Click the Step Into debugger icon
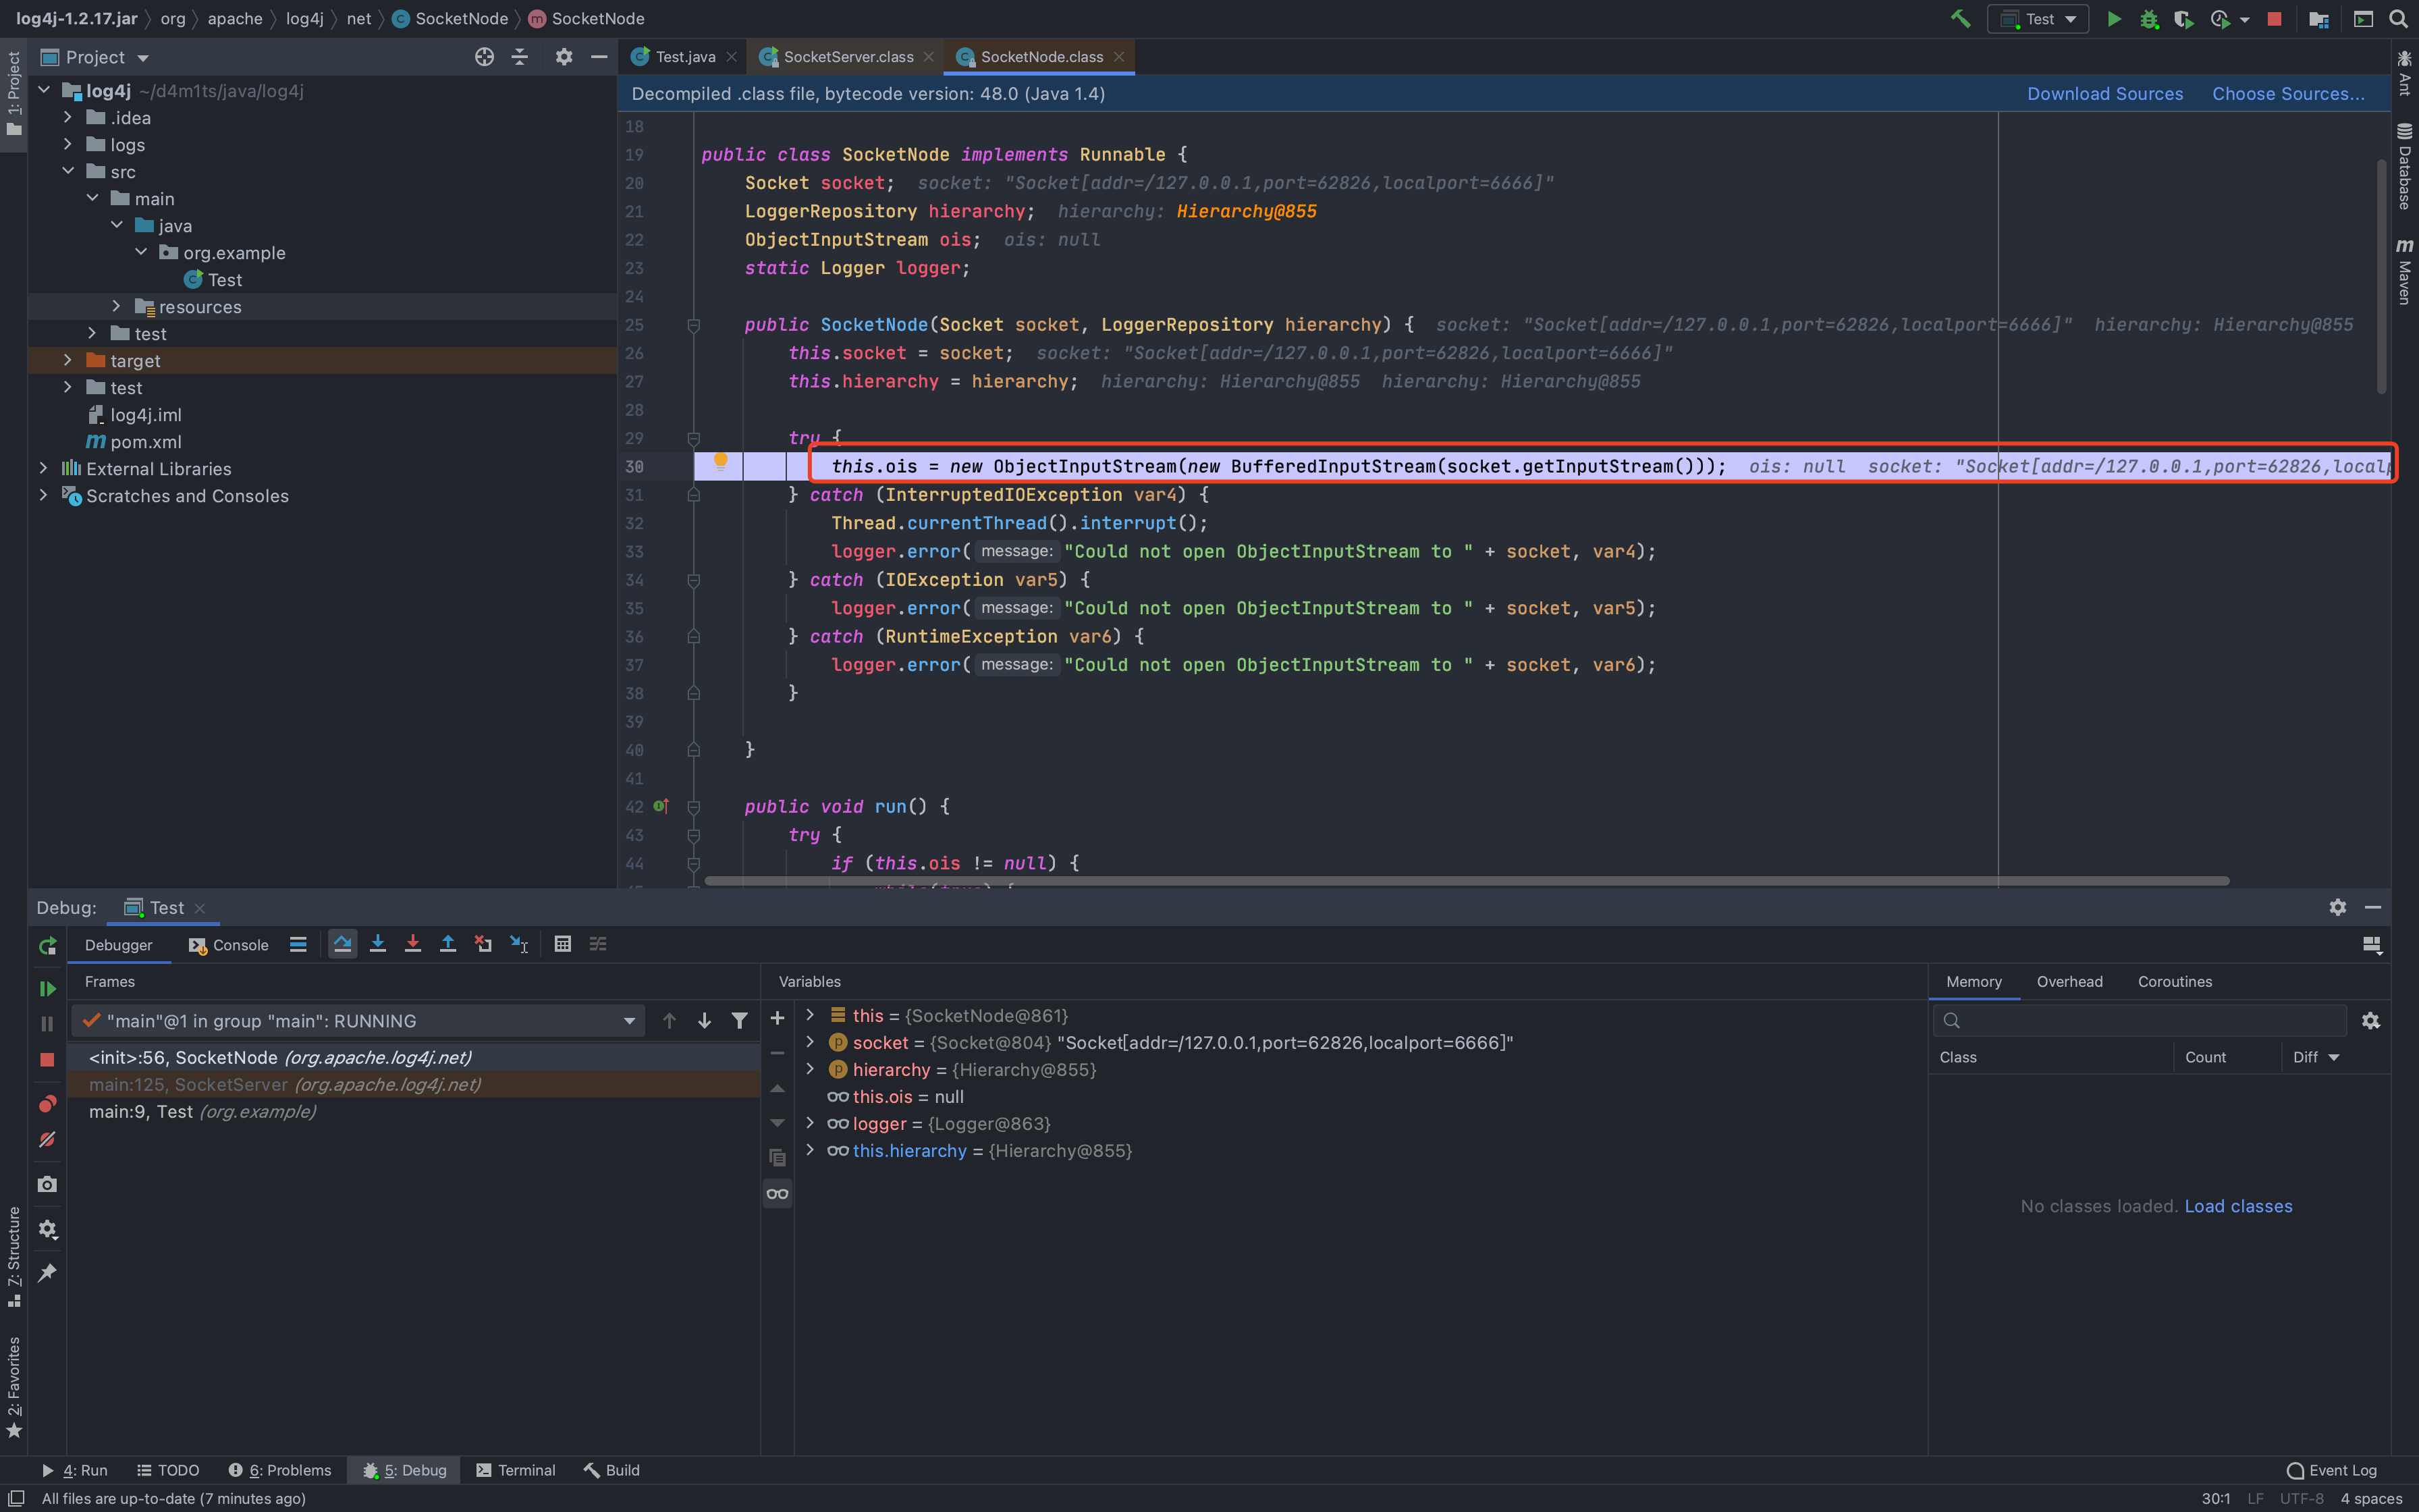Screen dimensions: 2419x1512 coord(377,944)
